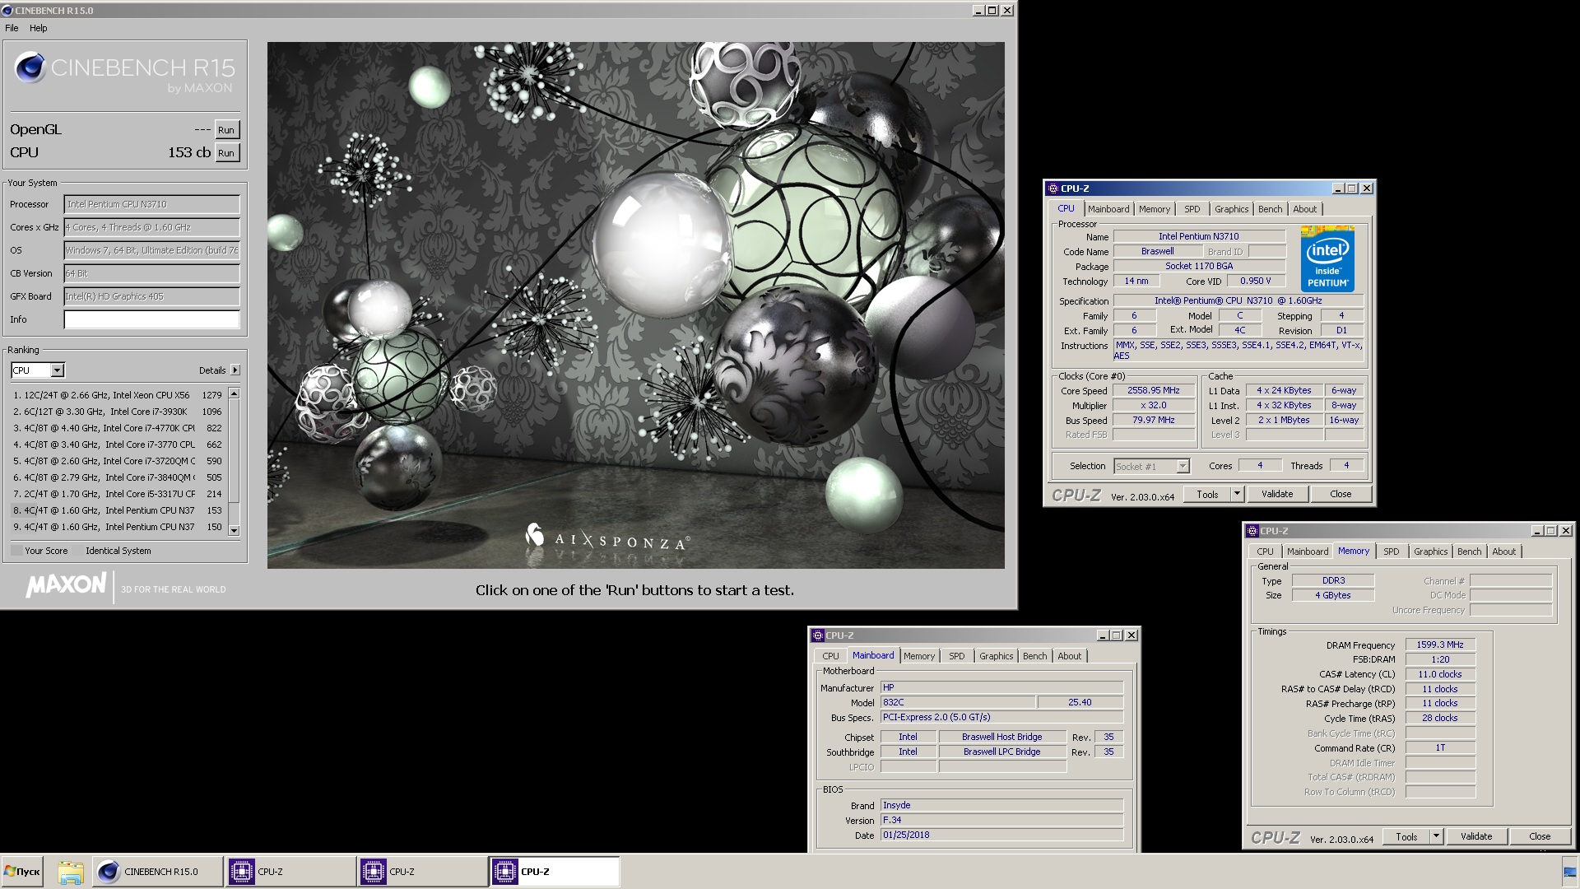Screen dimensions: 1580x889
Task: Click the Intel Pentium logo in CPU-Z
Action: 1327,258
